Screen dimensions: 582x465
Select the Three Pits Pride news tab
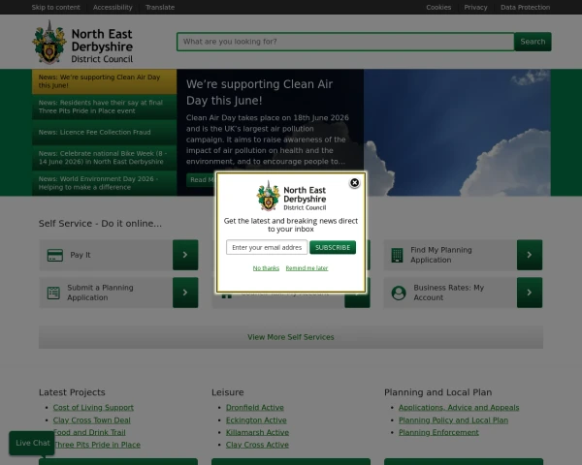[x=105, y=107]
